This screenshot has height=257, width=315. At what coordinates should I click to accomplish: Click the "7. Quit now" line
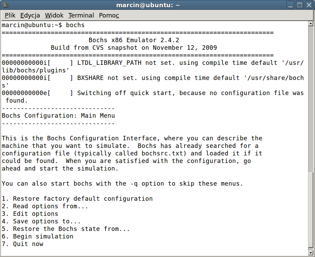pos(23,244)
